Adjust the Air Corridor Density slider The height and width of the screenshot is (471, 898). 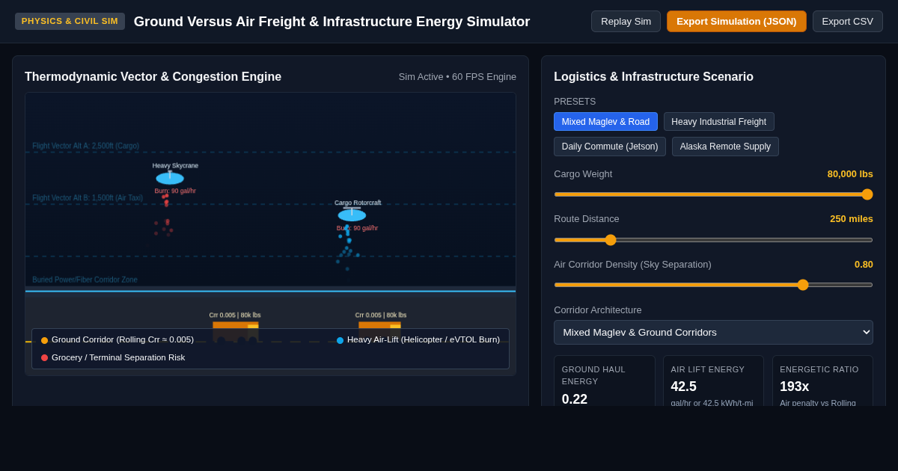click(x=713, y=285)
